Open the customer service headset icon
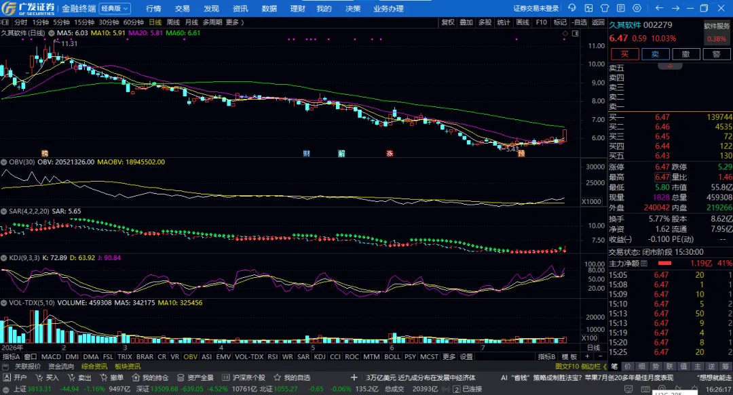733x395 pixels. [571, 8]
